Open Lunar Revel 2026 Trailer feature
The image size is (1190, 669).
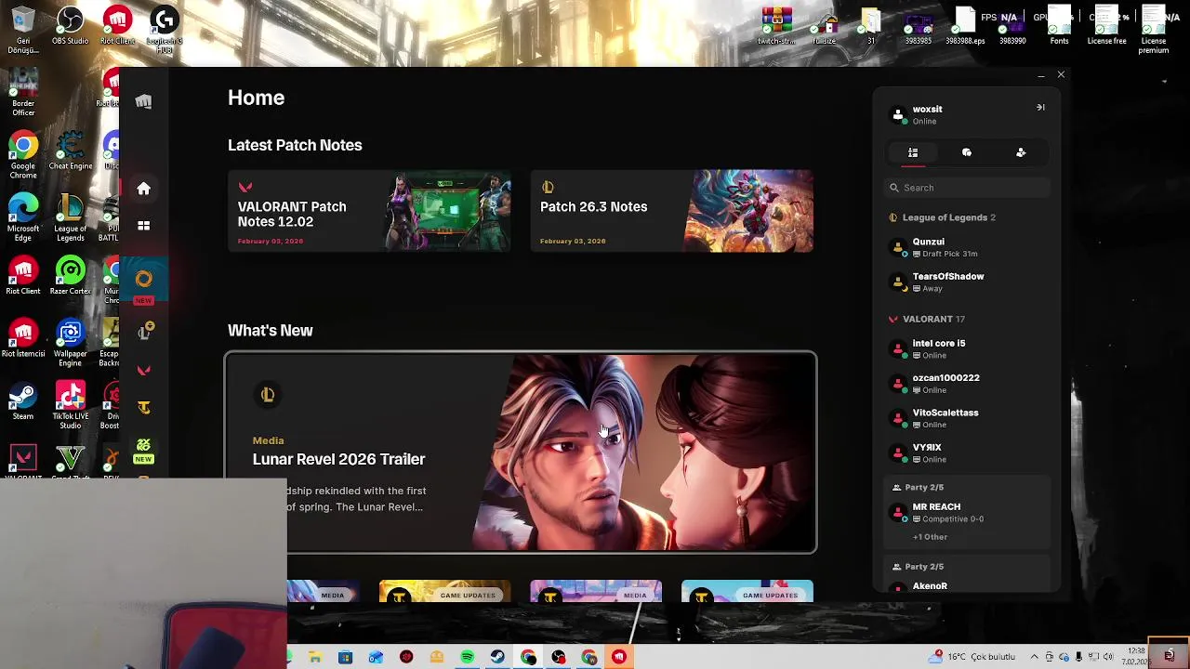pyautogui.click(x=521, y=453)
